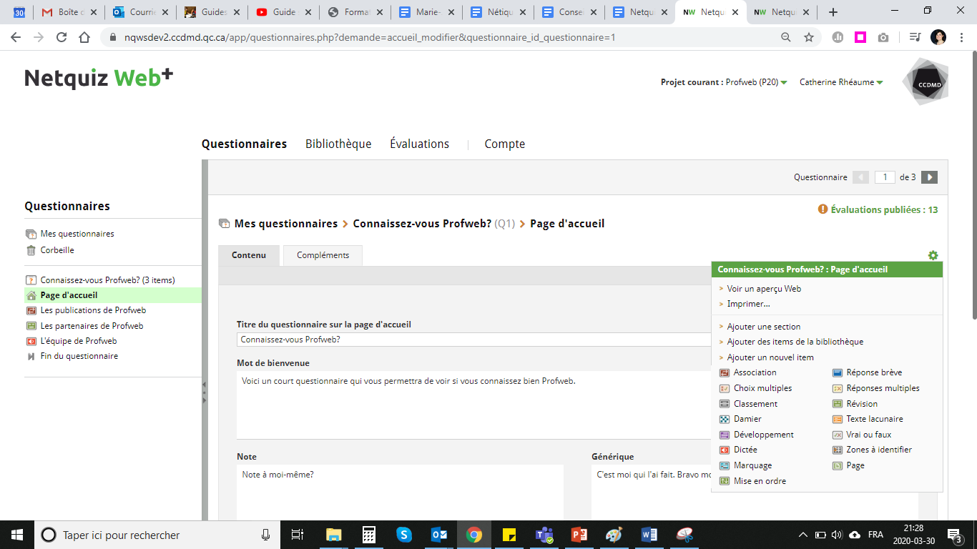The image size is (977, 549).
Task: Click the Damier item icon
Action: tap(724, 419)
